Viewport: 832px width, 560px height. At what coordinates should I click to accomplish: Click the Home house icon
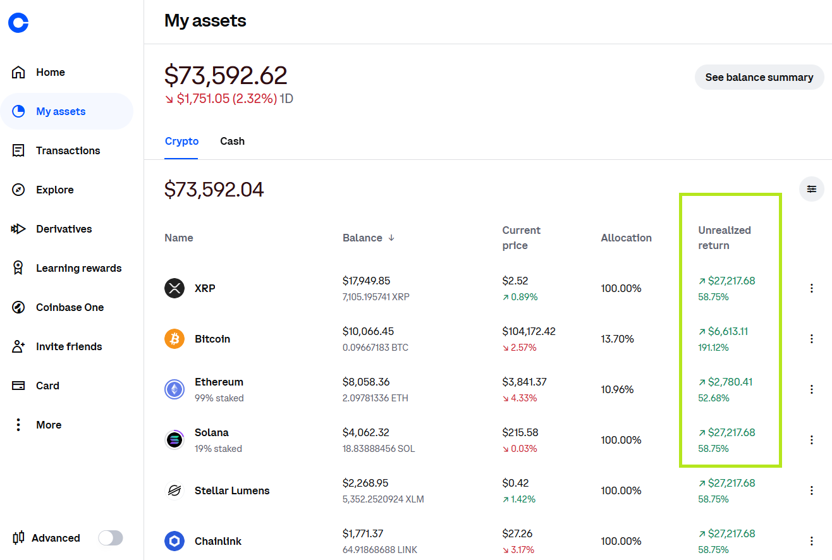[x=18, y=72]
